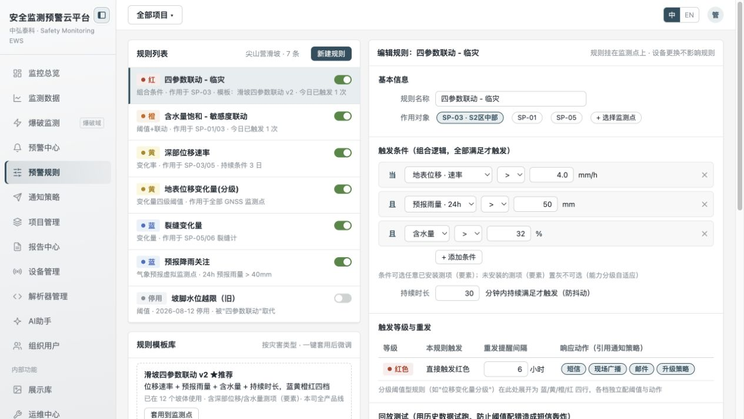Viewport: 744px width, 419px height.
Task: Open 监控总览 grid icon
Action: (18, 74)
